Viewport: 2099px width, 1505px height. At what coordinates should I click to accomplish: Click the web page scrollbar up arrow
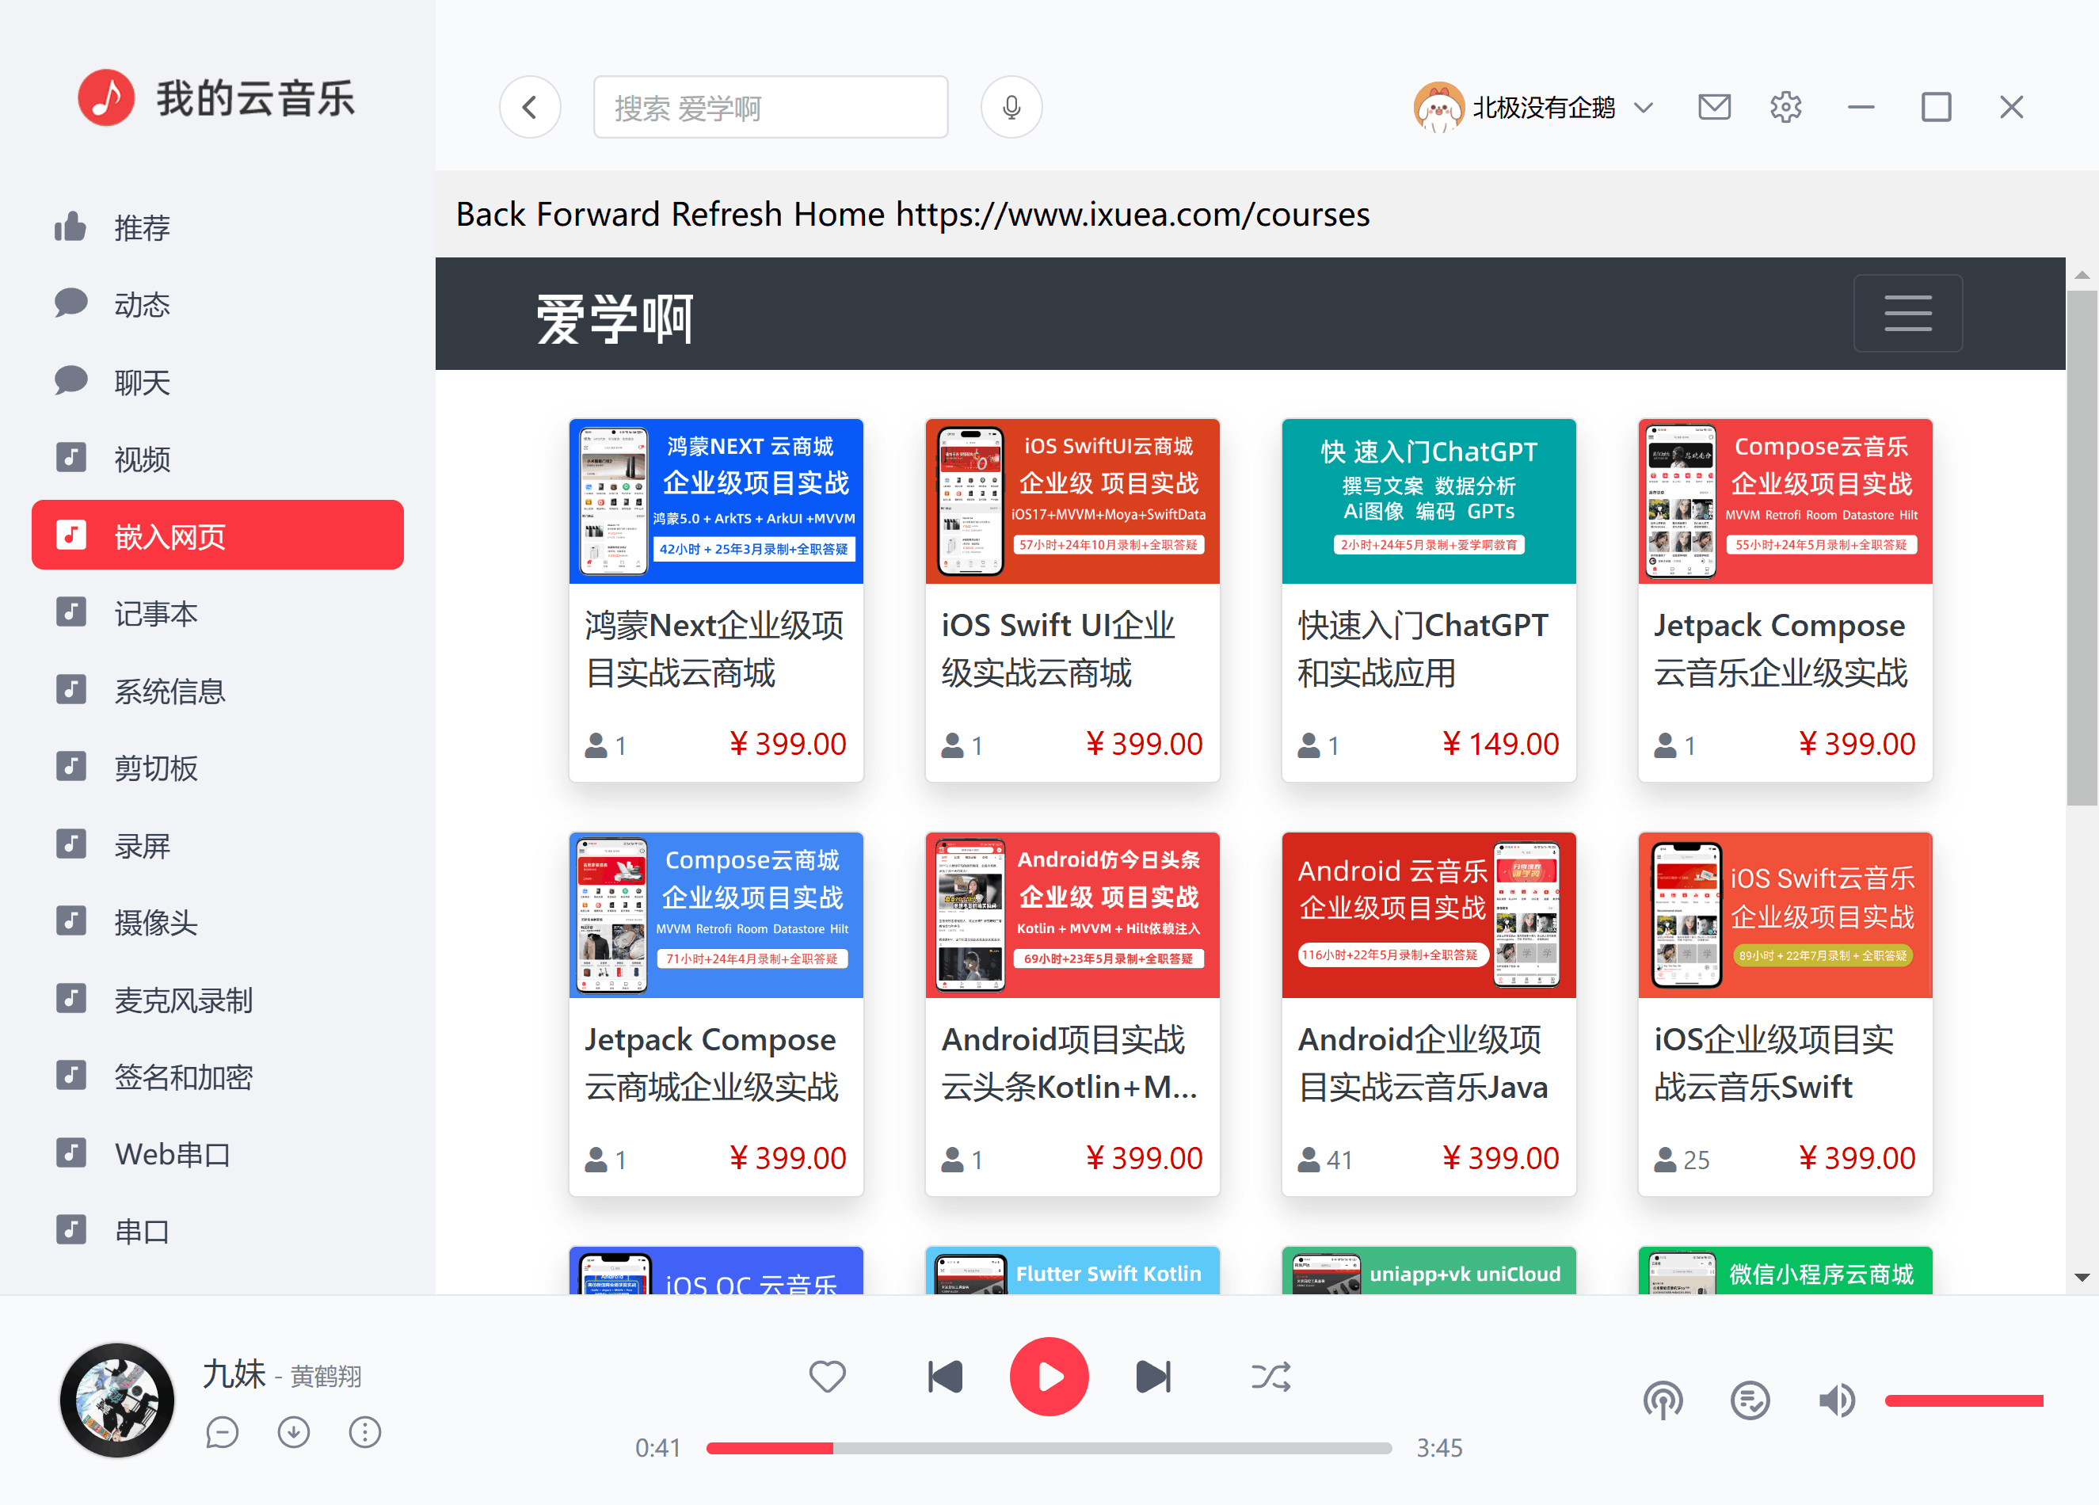coord(2082,274)
